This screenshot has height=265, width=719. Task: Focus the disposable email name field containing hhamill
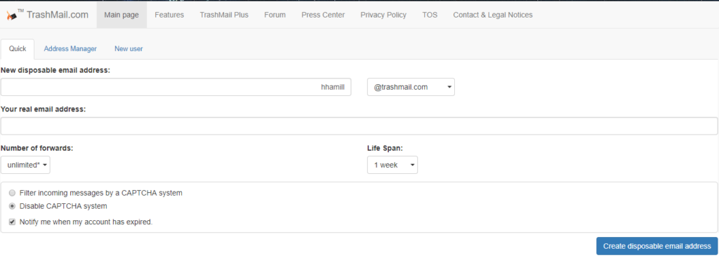[176, 87]
